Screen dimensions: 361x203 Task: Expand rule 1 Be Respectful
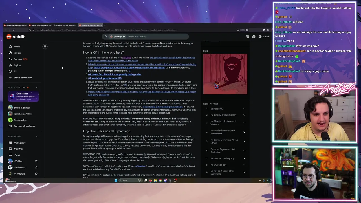point(244,109)
